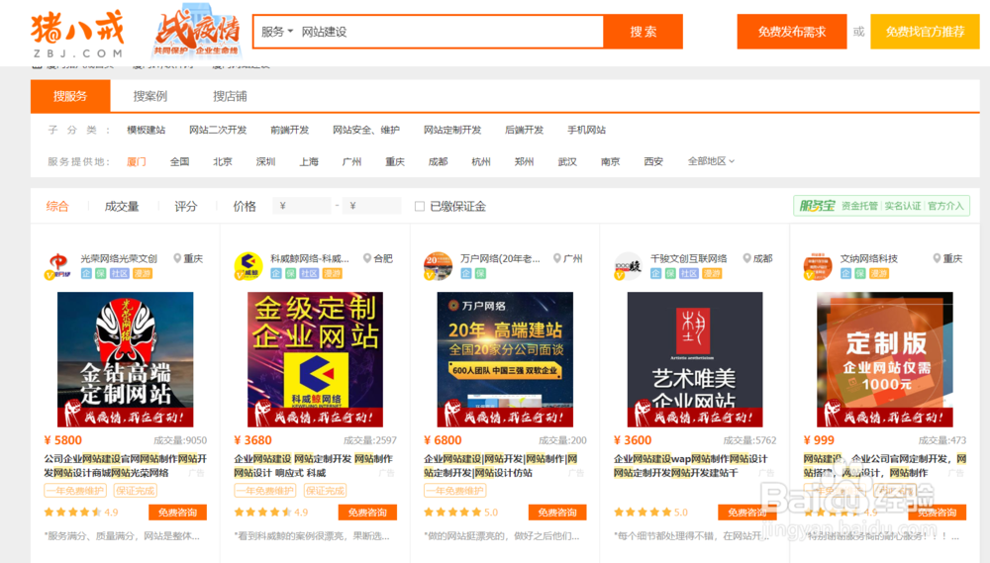The image size is (990, 563).
Task: Open the ¥5800 光荣网络 service title link
Action: click(125, 466)
